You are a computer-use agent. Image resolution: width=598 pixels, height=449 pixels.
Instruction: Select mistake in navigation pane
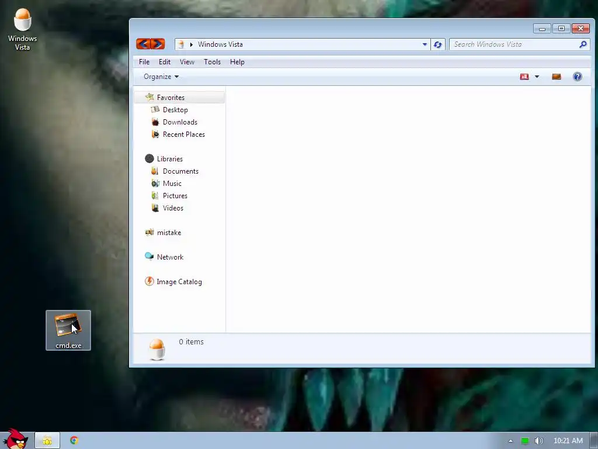tap(169, 233)
